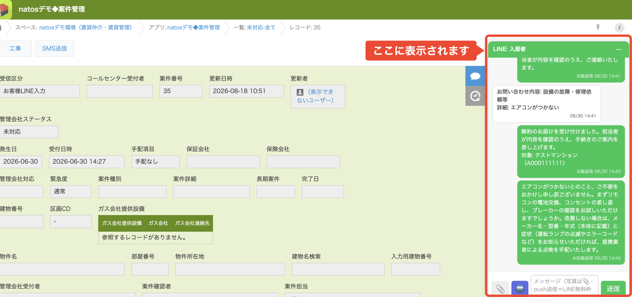The width and height of the screenshot is (632, 297).
Task: Minimize the LINE 入居者 chat panel
Action: tap(619, 49)
